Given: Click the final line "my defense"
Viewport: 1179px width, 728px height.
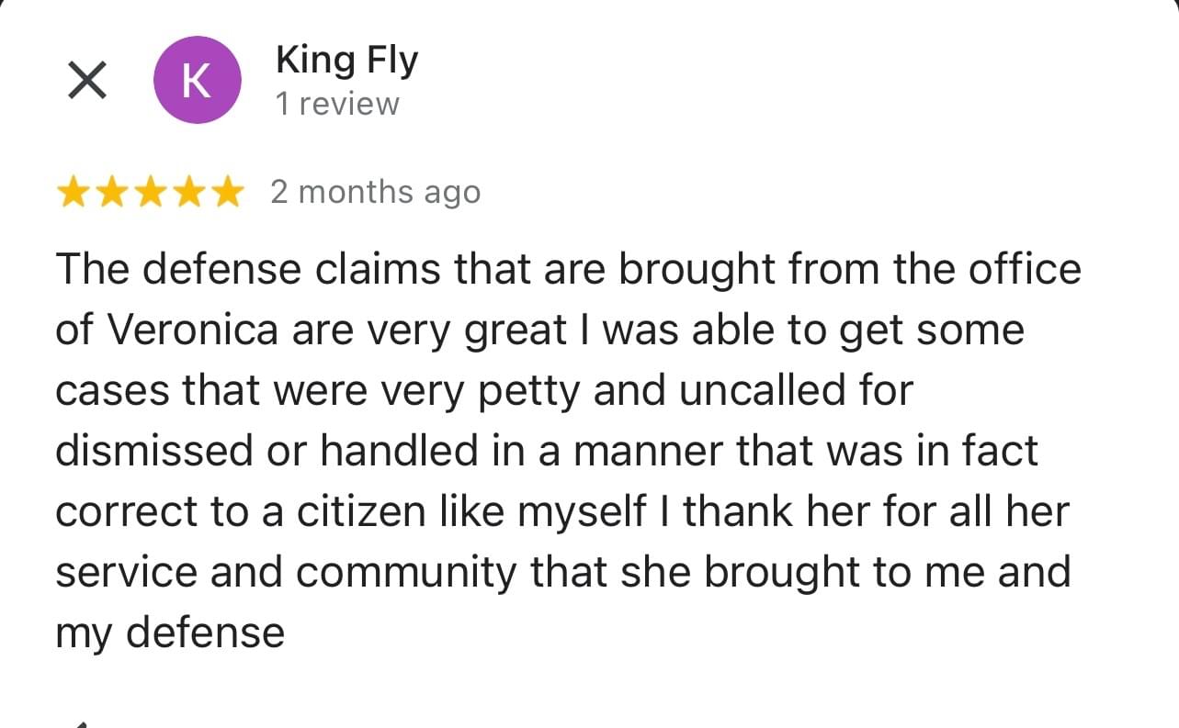Looking at the screenshot, I should click(170, 633).
